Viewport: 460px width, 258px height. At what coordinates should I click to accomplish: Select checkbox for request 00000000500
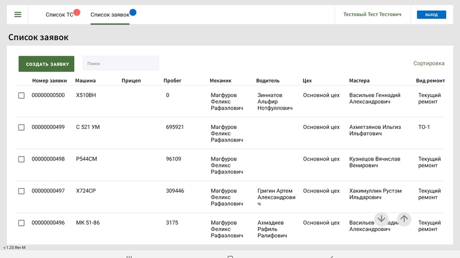(21, 95)
